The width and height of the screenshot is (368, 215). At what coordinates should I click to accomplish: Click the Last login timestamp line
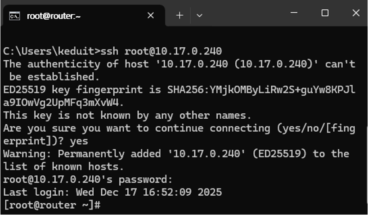(x=112, y=192)
